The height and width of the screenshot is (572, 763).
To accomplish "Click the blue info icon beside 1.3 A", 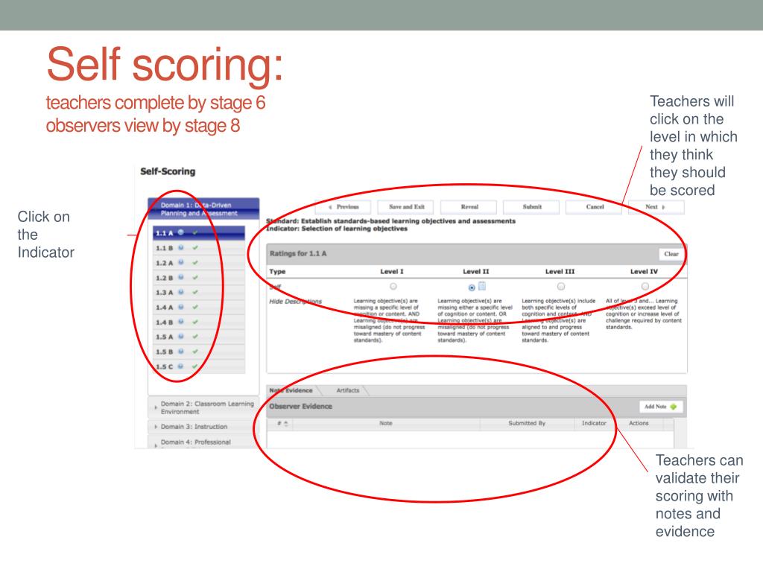I will pyautogui.click(x=181, y=292).
